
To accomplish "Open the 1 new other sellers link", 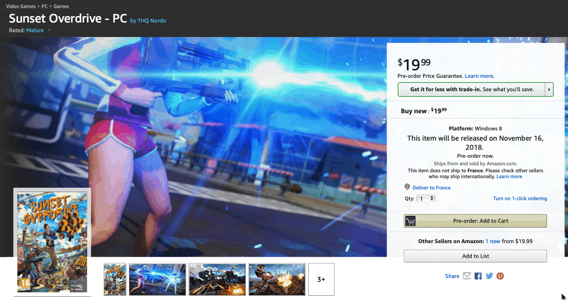I will coord(493,242).
